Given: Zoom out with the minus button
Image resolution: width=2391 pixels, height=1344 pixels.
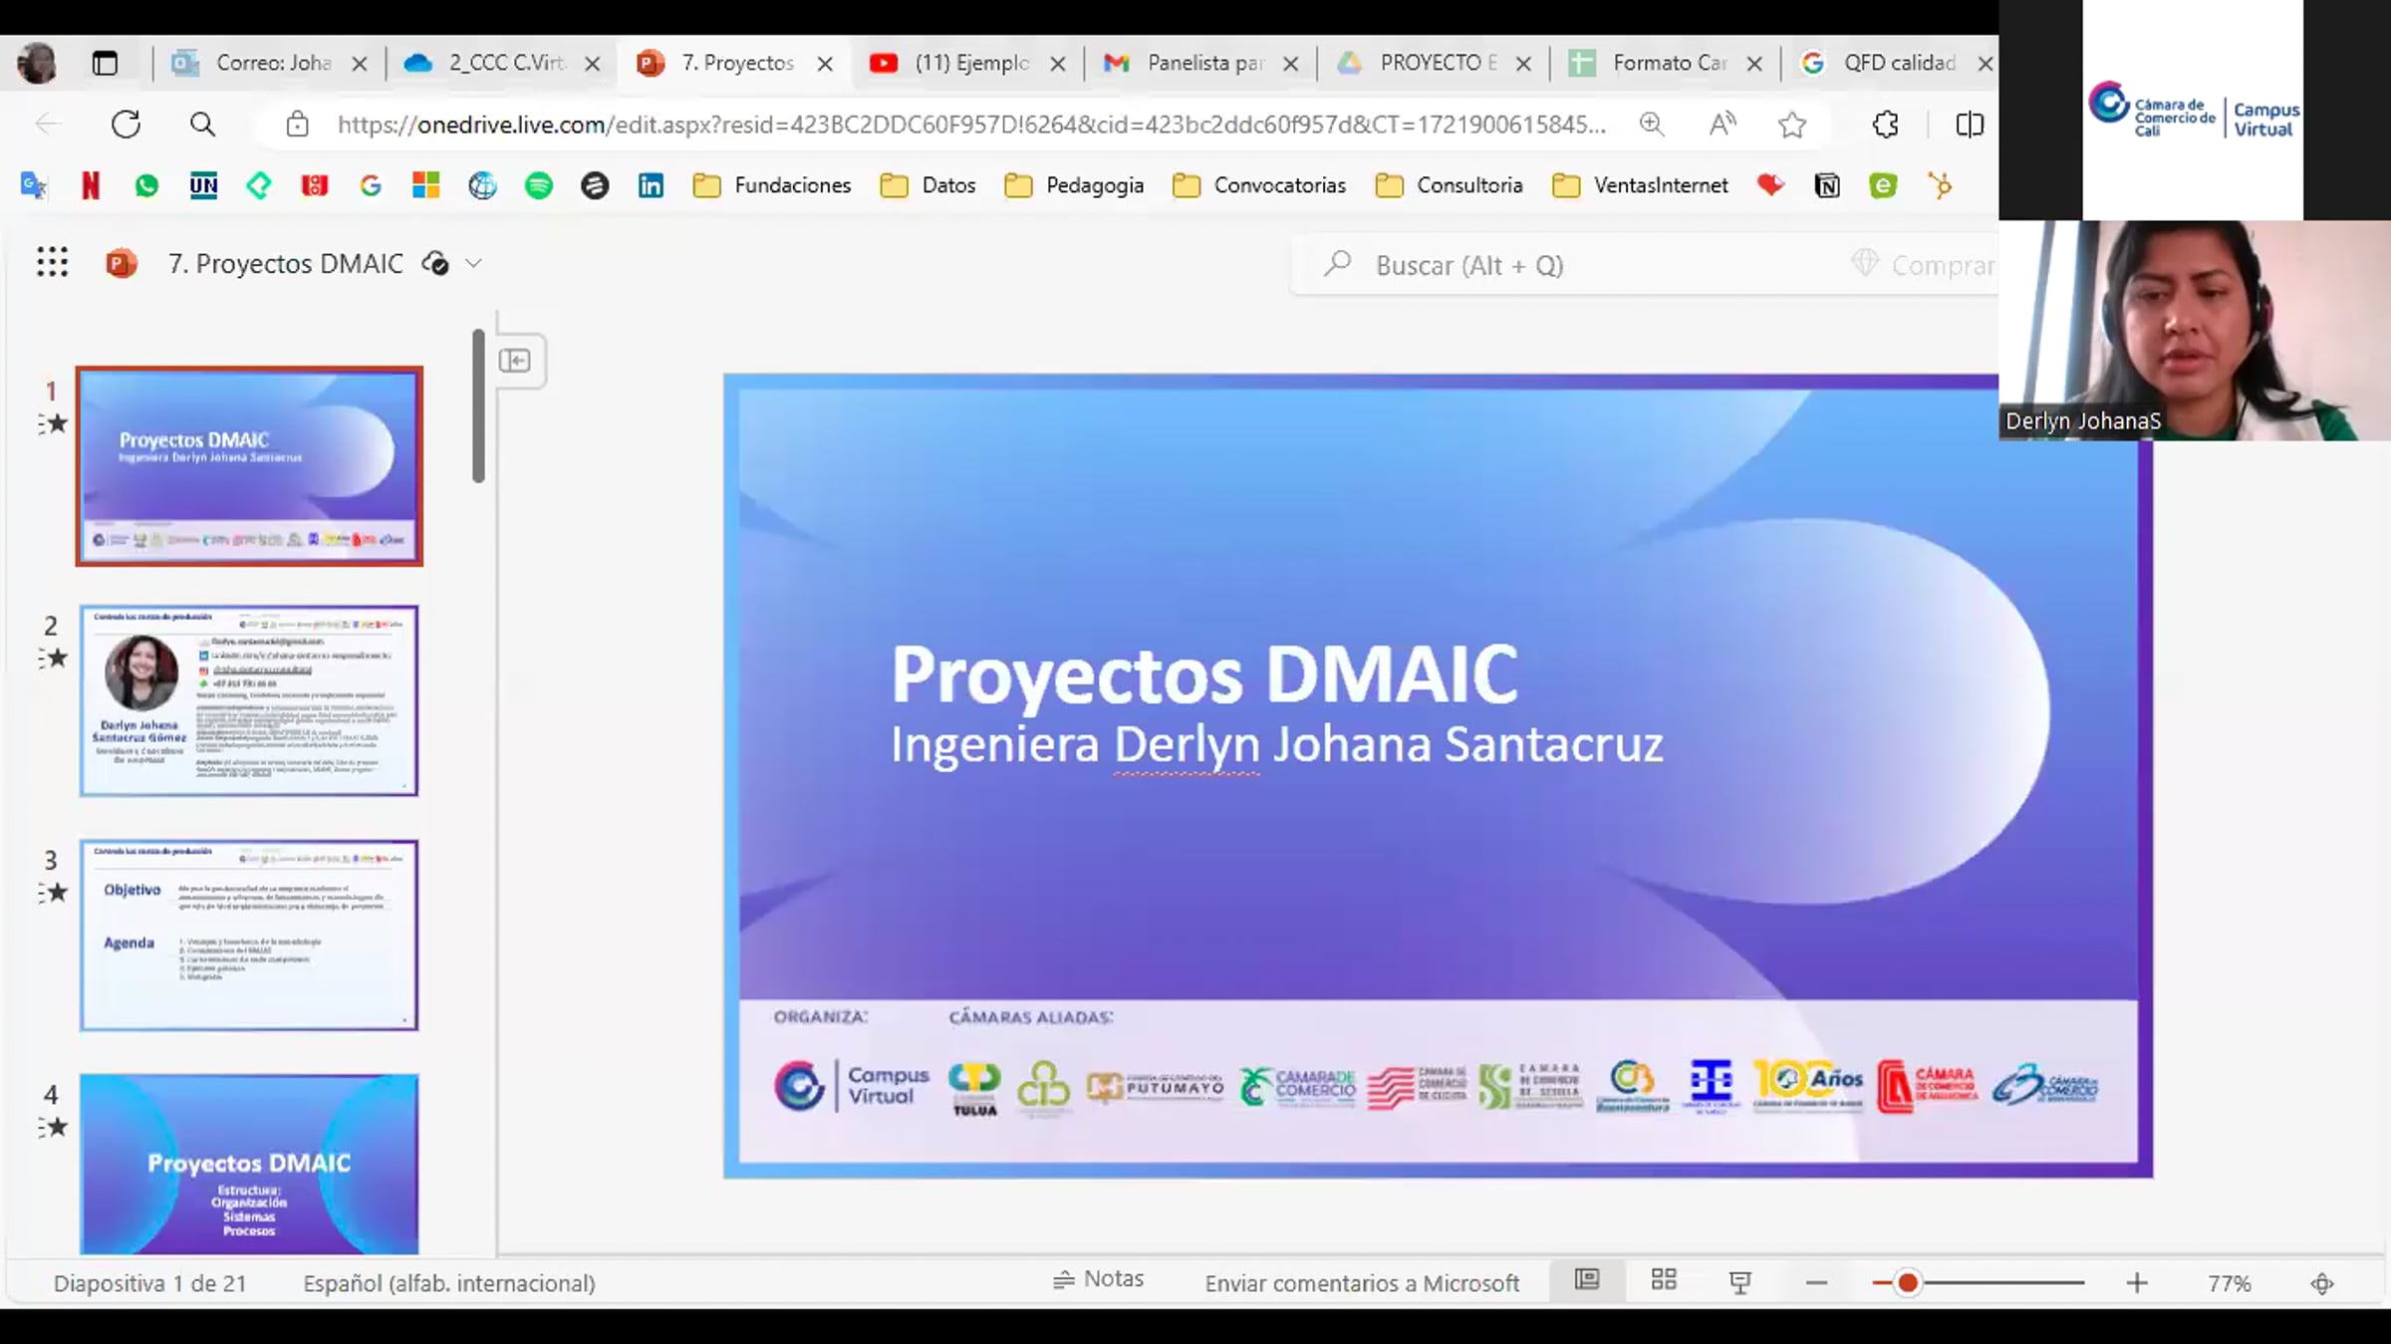Looking at the screenshot, I should click(1816, 1283).
